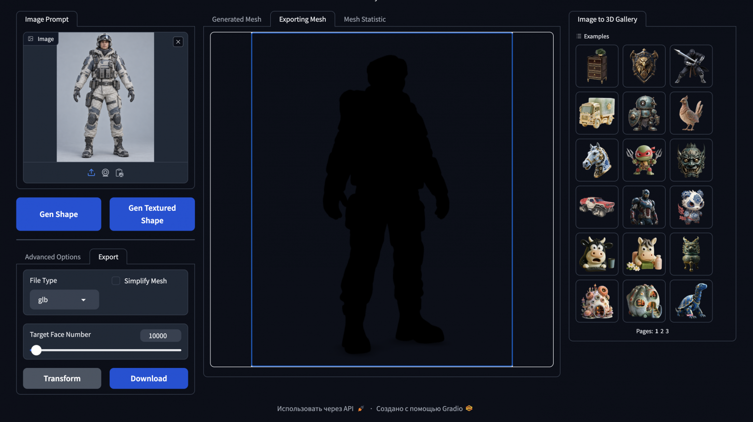753x422 pixels.
Task: Choose the red monster truck example
Action: pyautogui.click(x=597, y=207)
